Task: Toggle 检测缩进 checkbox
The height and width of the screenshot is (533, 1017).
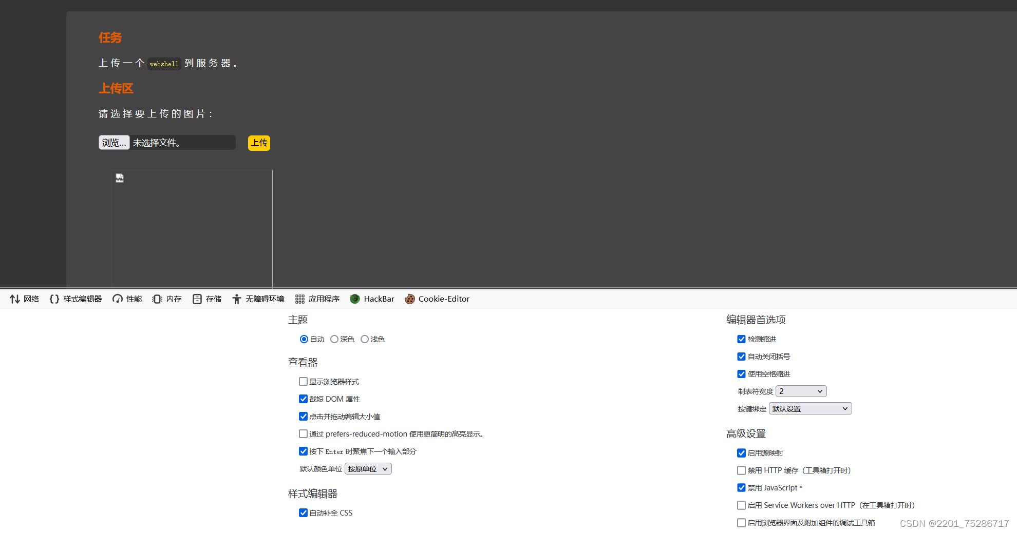Action: (741, 339)
